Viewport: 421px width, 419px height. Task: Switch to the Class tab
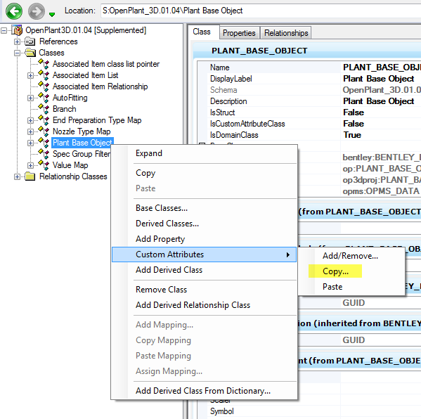pyautogui.click(x=202, y=32)
